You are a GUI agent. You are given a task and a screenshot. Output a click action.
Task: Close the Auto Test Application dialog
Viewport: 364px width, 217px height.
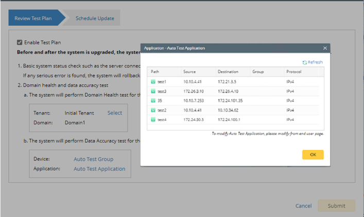tap(325, 48)
